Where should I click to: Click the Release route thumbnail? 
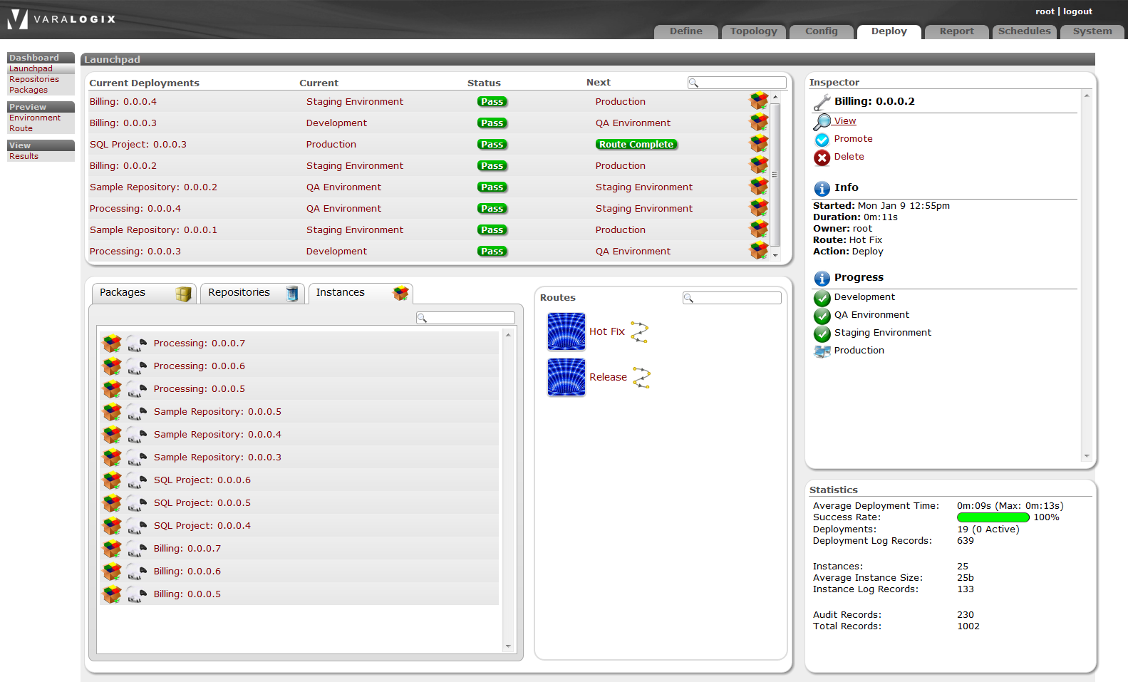point(566,377)
